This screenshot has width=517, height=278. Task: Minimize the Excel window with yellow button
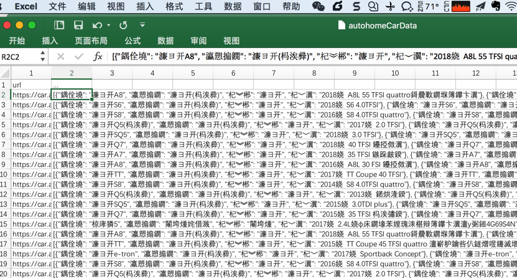pyautogui.click(x=19, y=25)
